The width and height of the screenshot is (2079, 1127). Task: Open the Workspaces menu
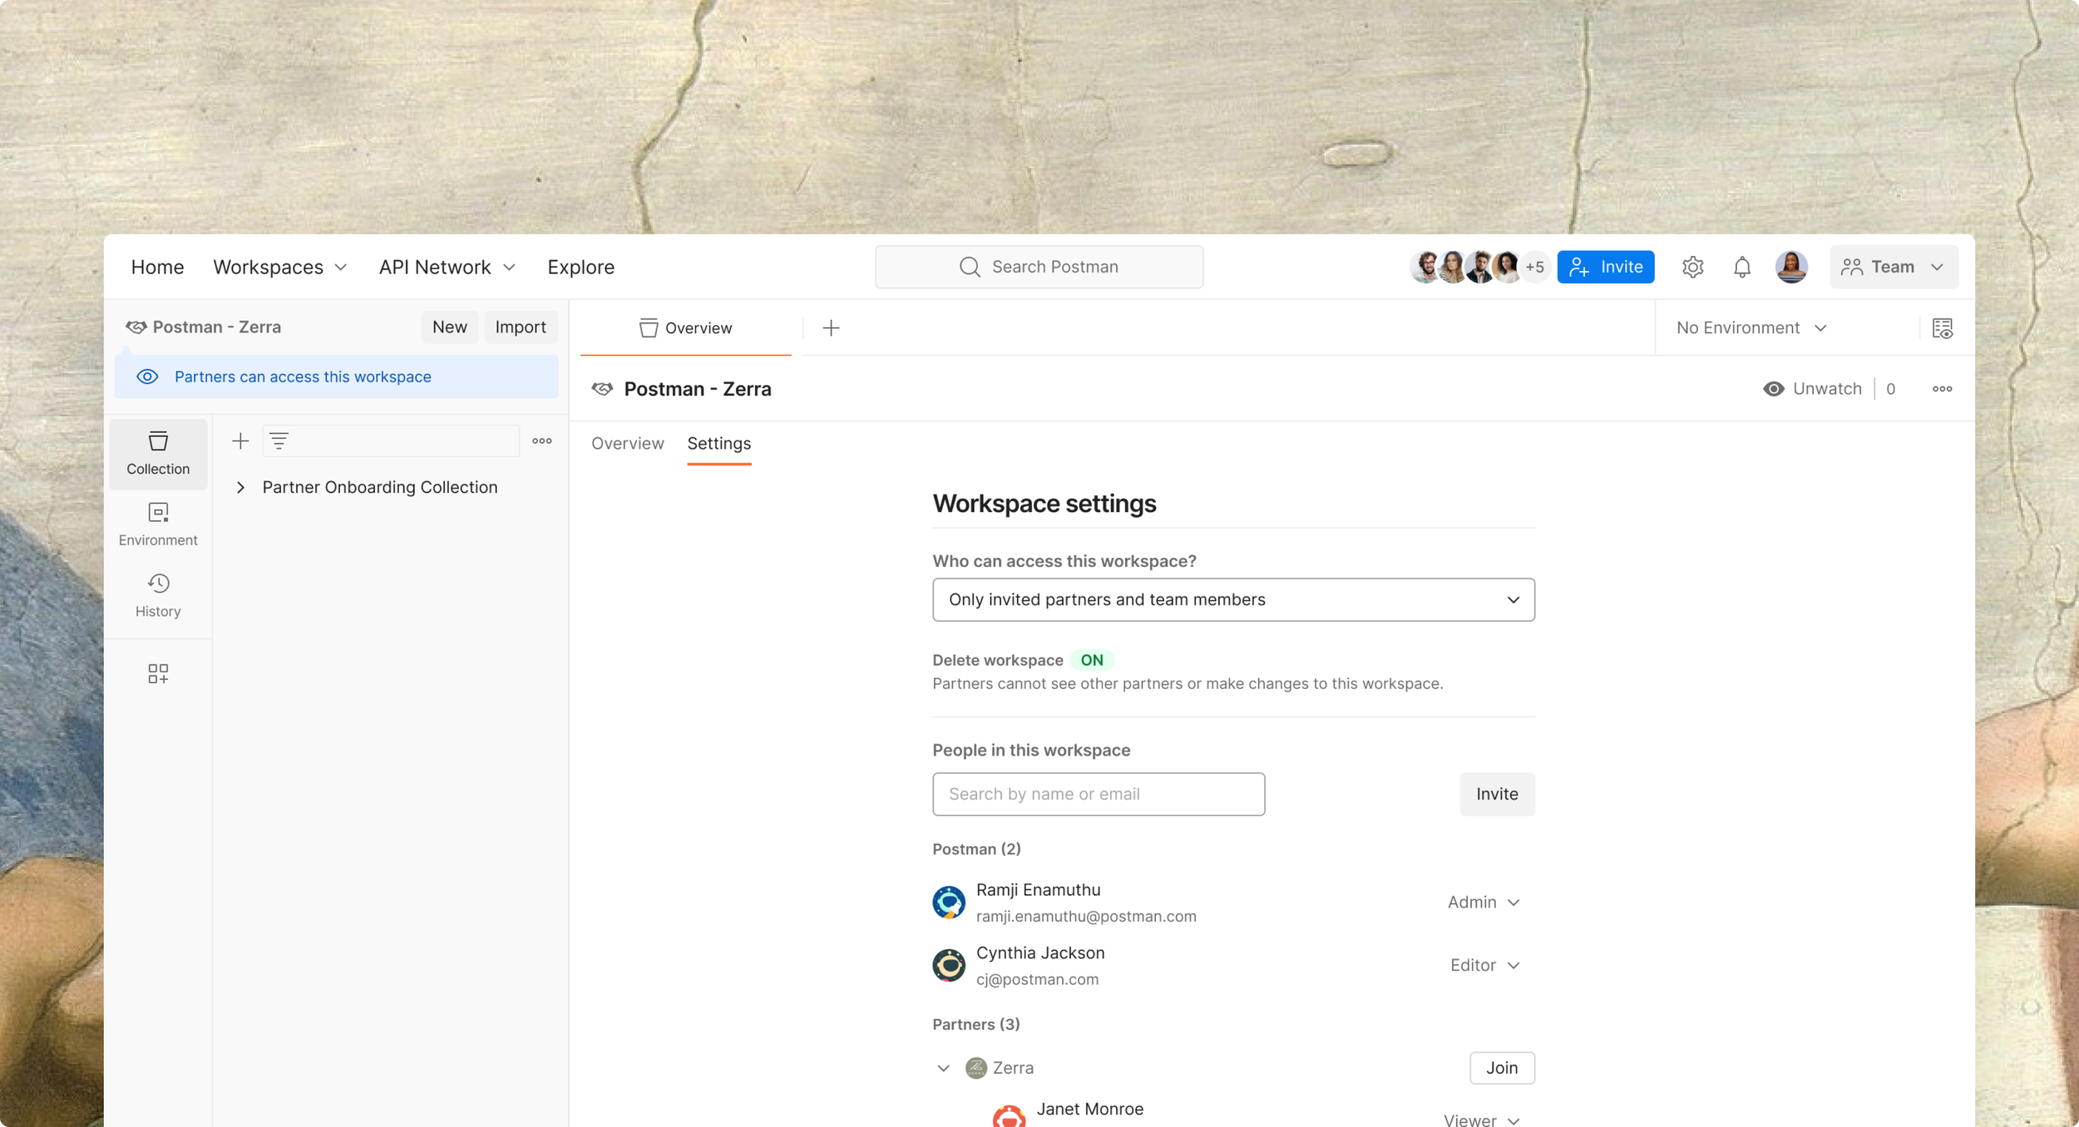point(280,267)
